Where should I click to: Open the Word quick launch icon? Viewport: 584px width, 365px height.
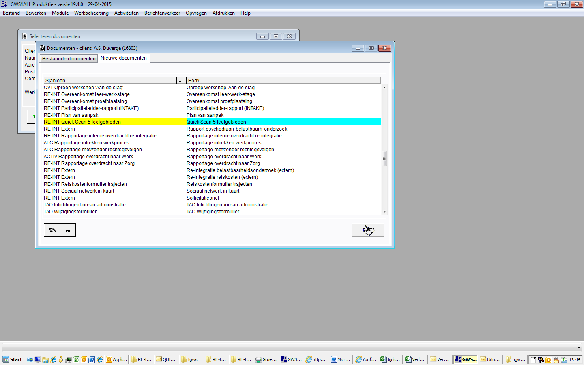click(92, 360)
